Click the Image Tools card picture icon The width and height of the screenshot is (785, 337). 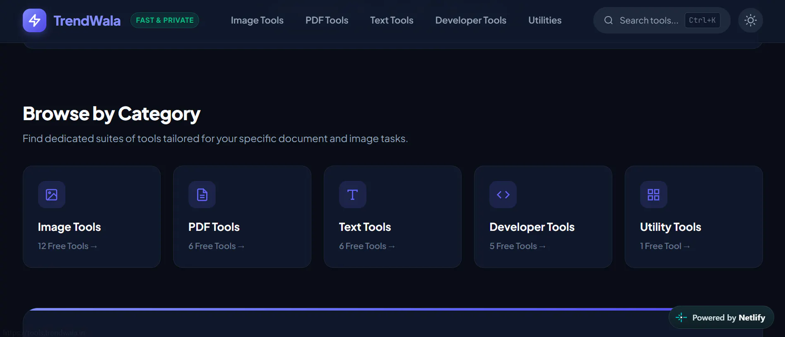tap(52, 195)
